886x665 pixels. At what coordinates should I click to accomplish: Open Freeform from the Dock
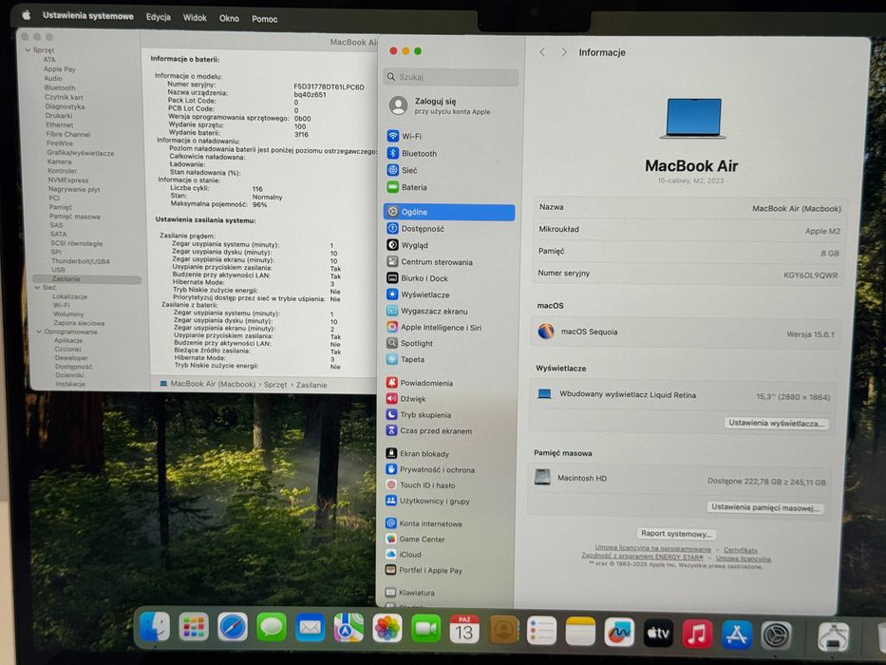tap(619, 632)
